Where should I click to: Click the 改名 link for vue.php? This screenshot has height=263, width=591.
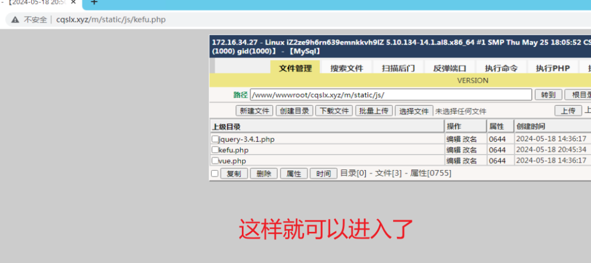[470, 161]
